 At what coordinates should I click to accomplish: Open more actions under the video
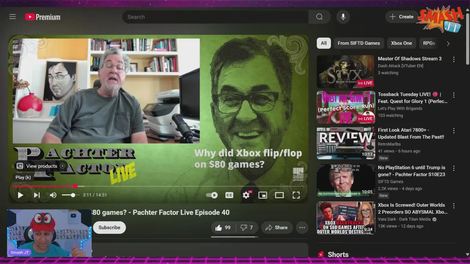302,228
